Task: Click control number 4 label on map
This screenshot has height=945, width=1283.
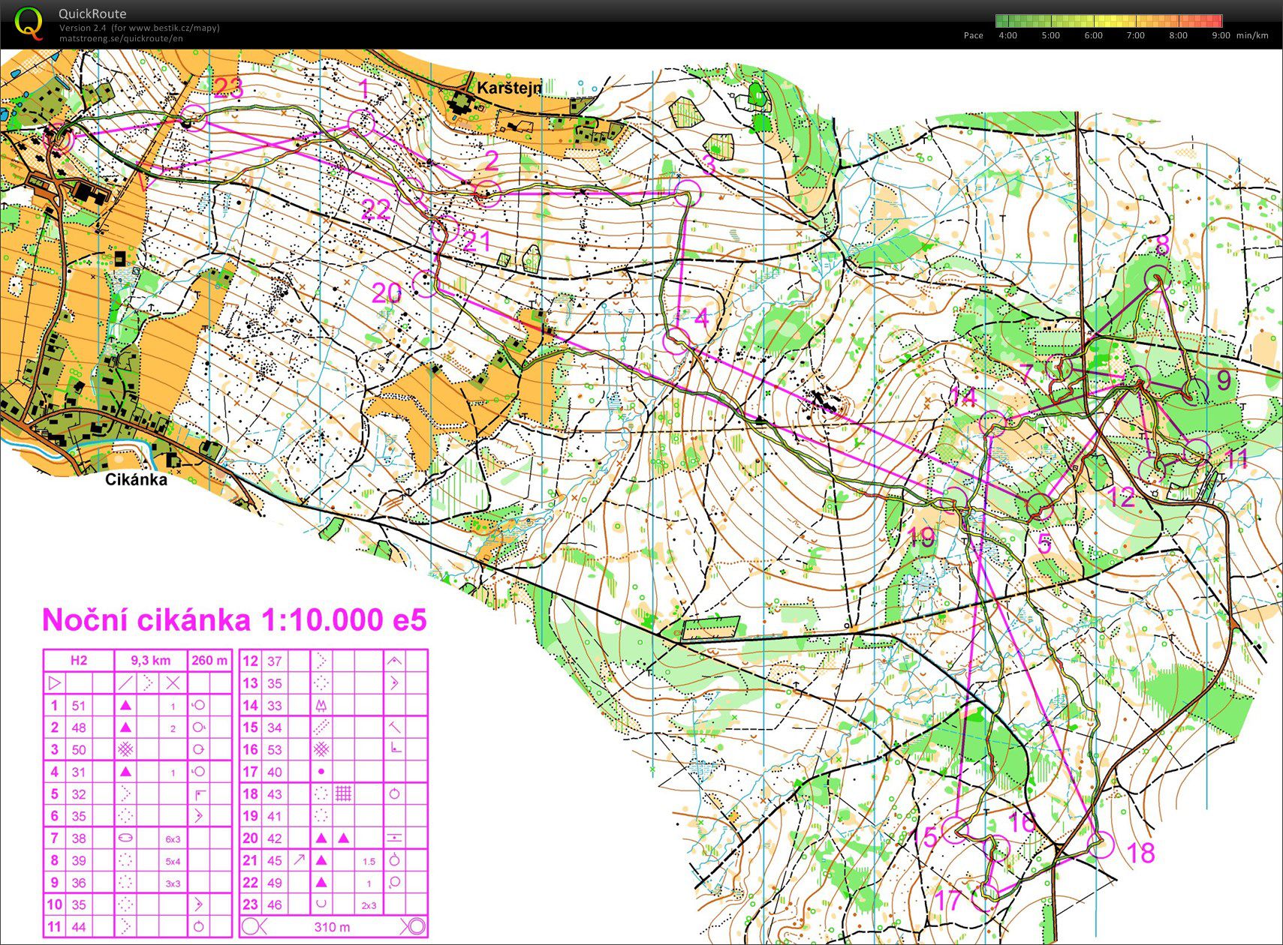Action: (x=701, y=318)
